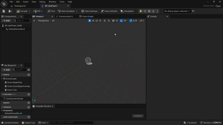Image resolution: width=223 pixels, height=125 pixels.
Task: Open viewport options hamburger menu
Action: pyautogui.click(x=34, y=21)
